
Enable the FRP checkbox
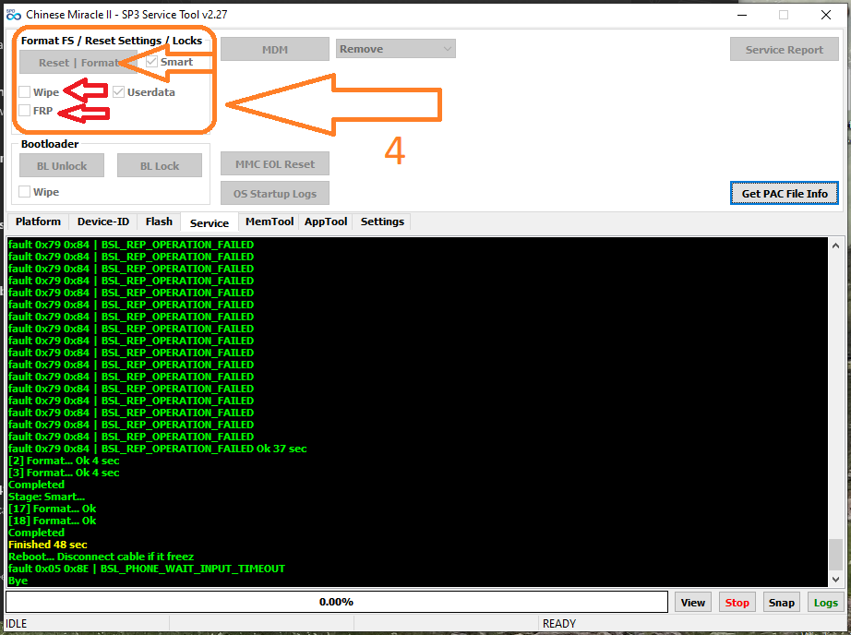tap(24, 111)
